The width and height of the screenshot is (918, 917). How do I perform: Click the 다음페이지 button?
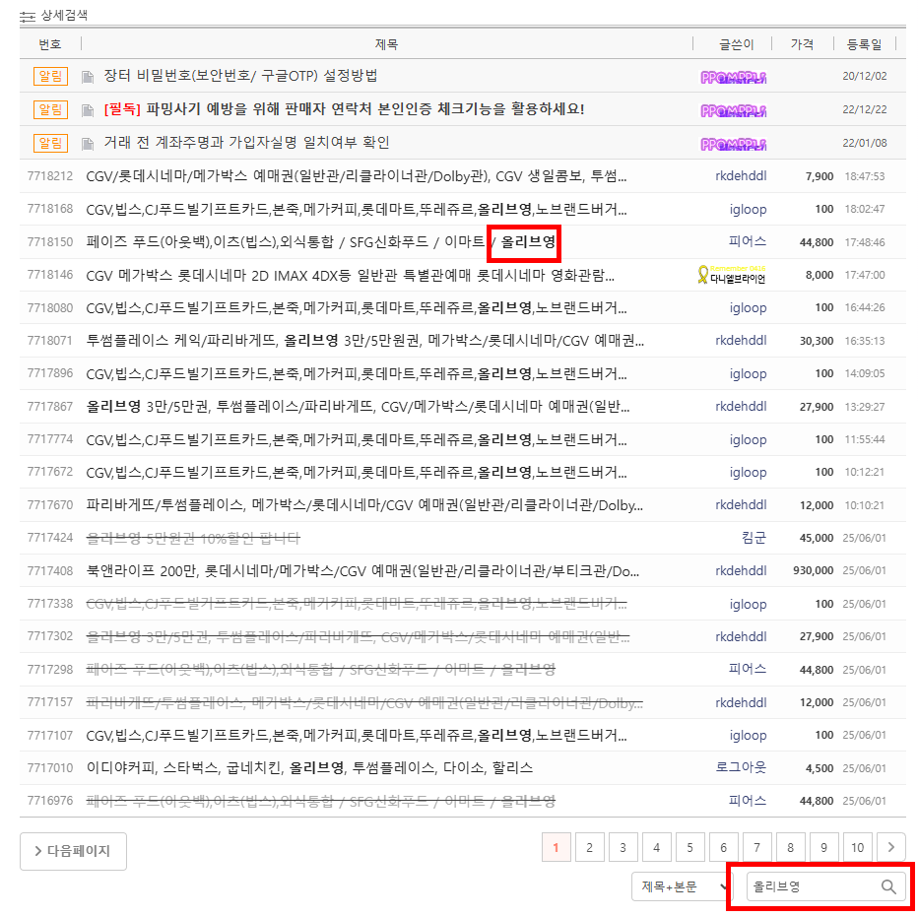[x=73, y=851]
